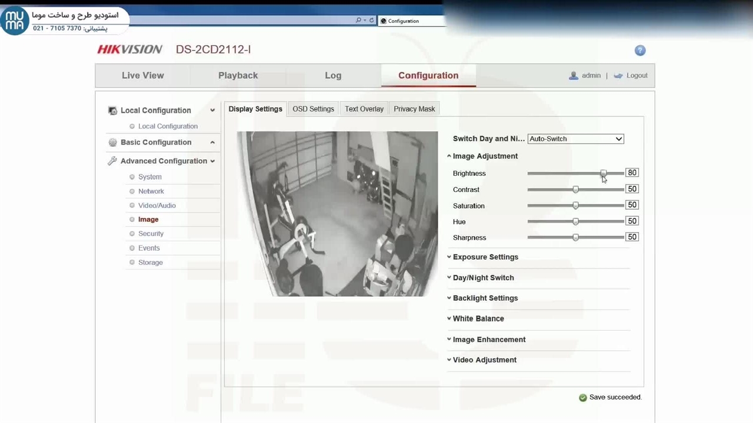Expand the Exposure Settings section
This screenshot has width=753, height=423.
485,257
